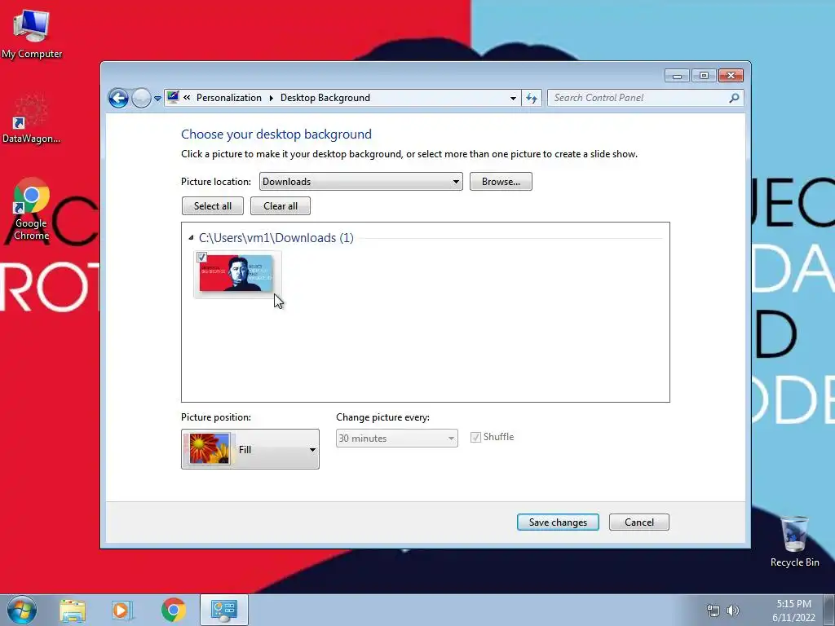
Task: Launch Google Chrome from desktop shortcut
Action: click(31, 209)
